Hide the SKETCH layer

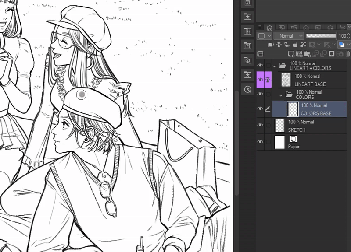point(260,125)
